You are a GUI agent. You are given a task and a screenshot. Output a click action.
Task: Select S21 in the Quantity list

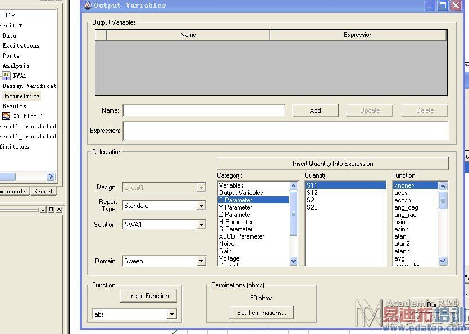[x=345, y=200]
